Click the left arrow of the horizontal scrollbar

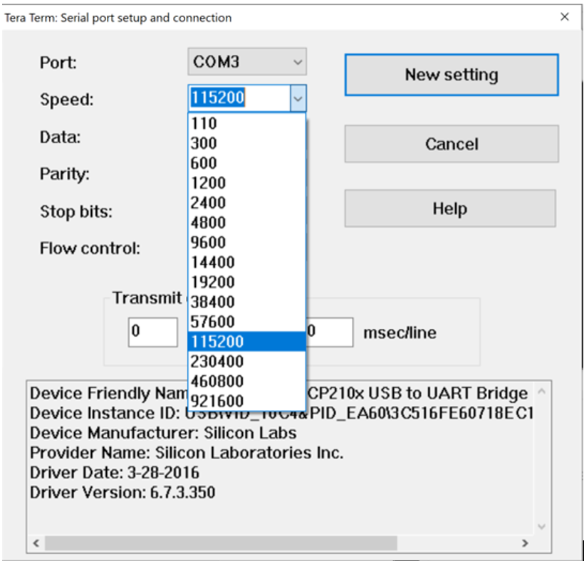(35, 541)
